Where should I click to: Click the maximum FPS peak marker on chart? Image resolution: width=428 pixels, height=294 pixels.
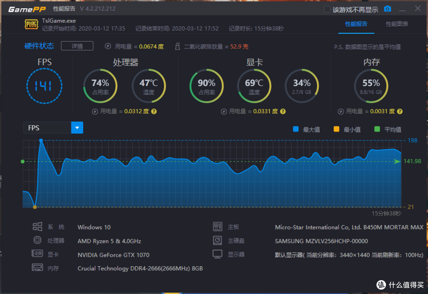click(x=41, y=140)
